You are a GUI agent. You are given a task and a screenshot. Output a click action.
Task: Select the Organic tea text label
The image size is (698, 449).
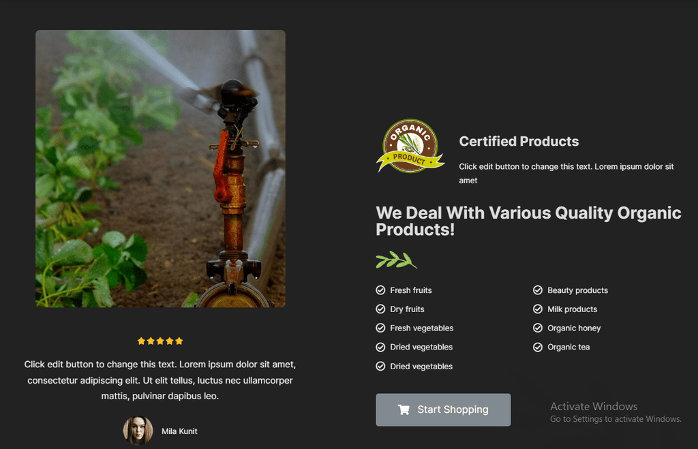pyautogui.click(x=568, y=347)
